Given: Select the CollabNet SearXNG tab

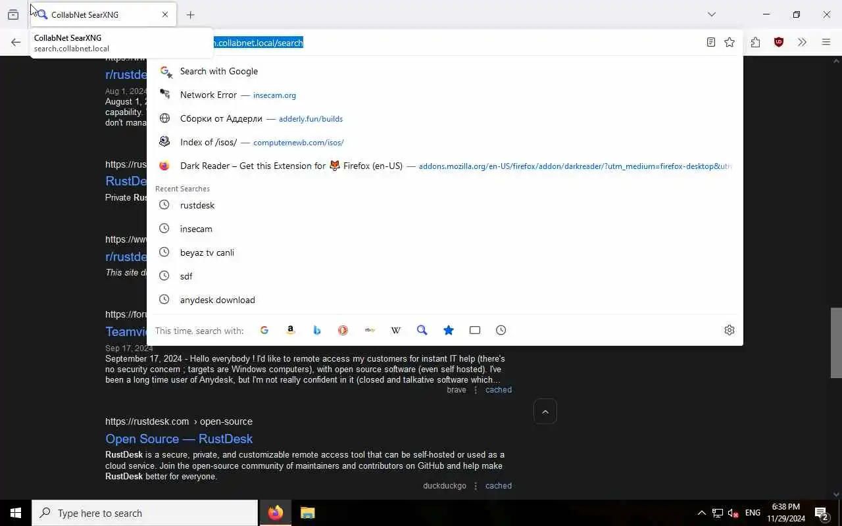Looking at the screenshot, I should [103, 14].
